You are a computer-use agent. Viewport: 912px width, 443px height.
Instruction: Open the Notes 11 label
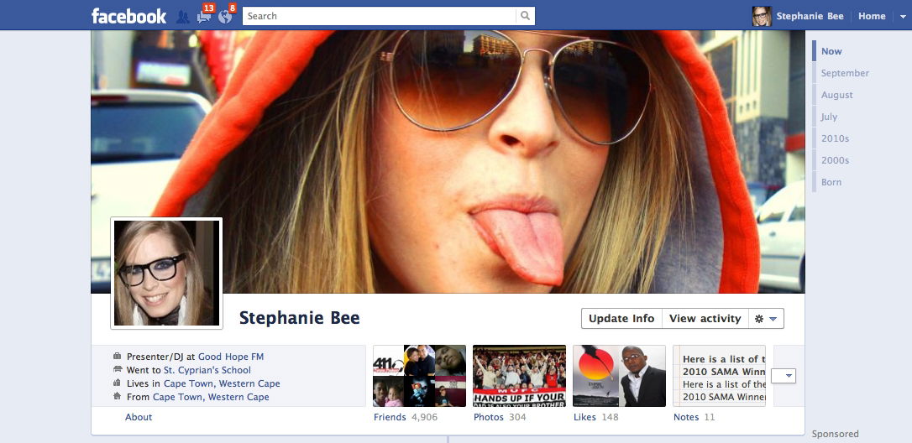coord(694,418)
